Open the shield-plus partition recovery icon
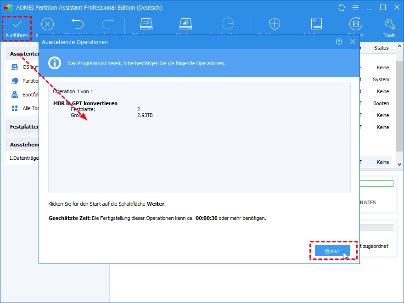 click(x=275, y=24)
